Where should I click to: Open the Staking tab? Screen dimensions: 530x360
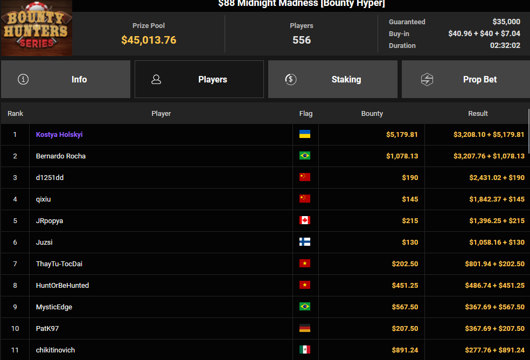pos(333,80)
